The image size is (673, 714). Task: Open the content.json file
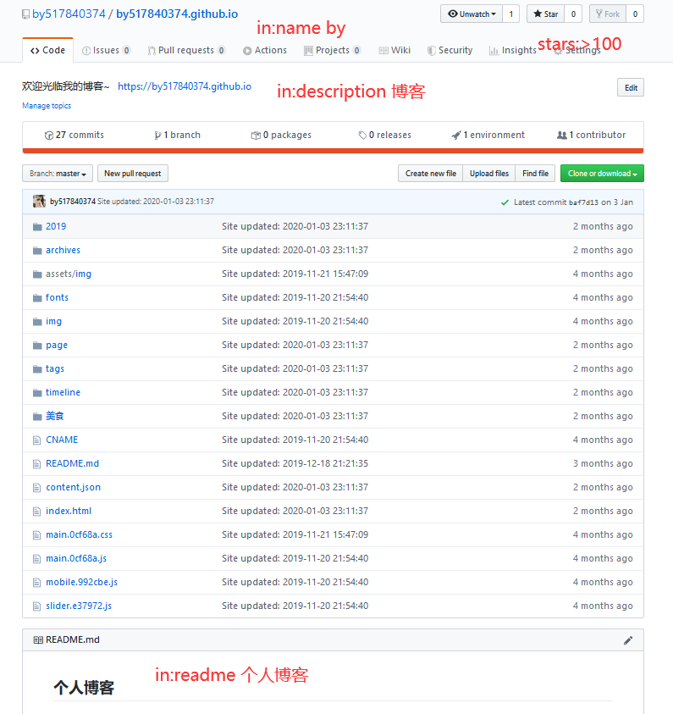[x=74, y=487]
